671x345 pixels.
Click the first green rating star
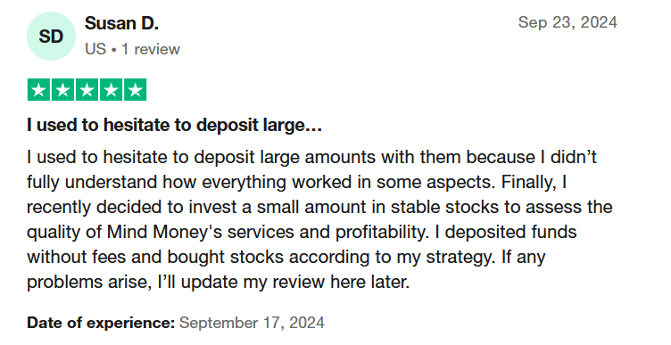point(38,90)
